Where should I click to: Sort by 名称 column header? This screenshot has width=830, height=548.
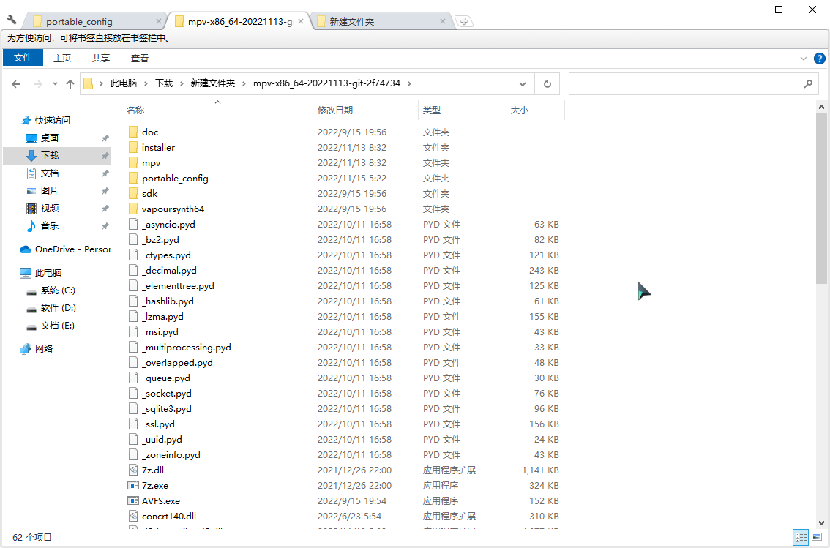pos(217,110)
